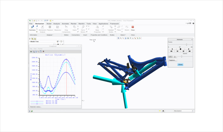223x132 pixels.
Task: Click the zoom tool in Graphtool toolbar
Action: 38,51
